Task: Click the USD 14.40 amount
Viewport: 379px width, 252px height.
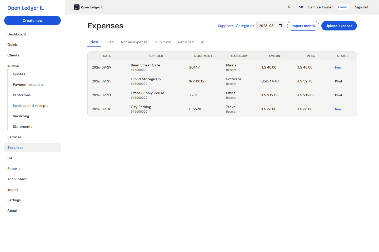Action: tap(270, 81)
